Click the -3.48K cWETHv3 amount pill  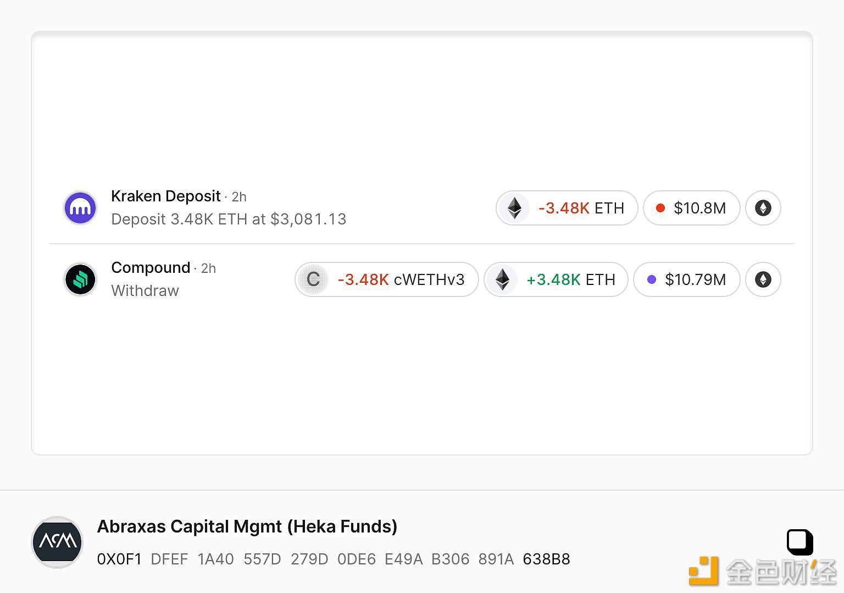click(x=386, y=279)
